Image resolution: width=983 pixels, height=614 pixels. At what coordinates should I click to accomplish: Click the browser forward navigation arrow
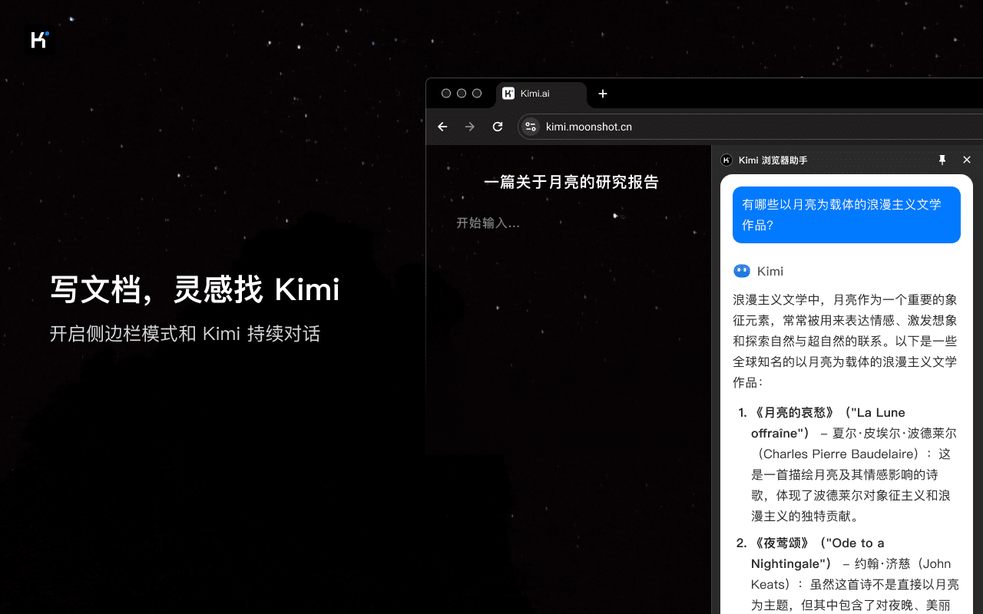click(470, 127)
